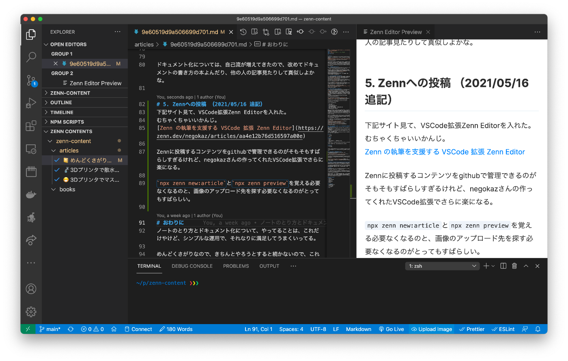The image size is (568, 361).
Task: Open the Docker view in activity bar
Action: (x=31, y=195)
